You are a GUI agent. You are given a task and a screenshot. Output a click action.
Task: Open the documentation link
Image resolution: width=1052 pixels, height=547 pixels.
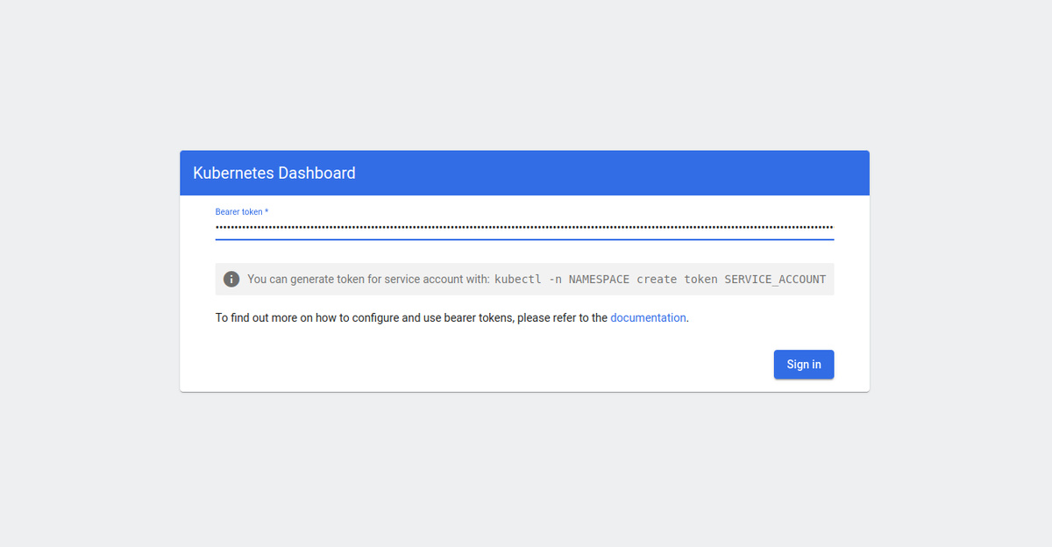648,318
